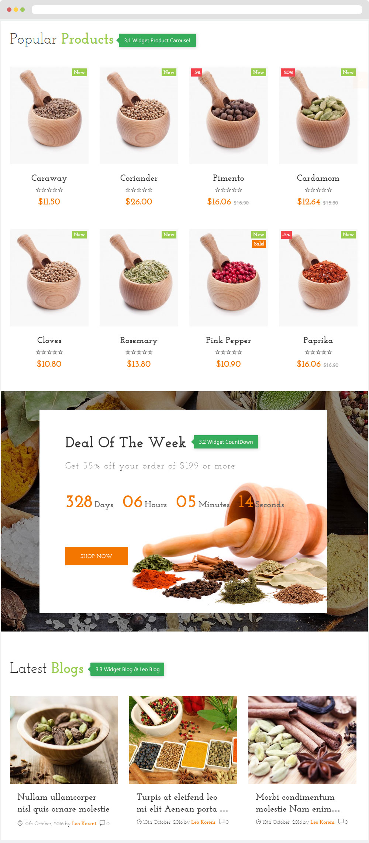
Task: Click the 3.2 Widget CountDown label
Action: point(225,442)
